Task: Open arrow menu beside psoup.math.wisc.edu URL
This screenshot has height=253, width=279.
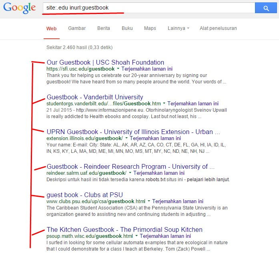Action: [136, 236]
